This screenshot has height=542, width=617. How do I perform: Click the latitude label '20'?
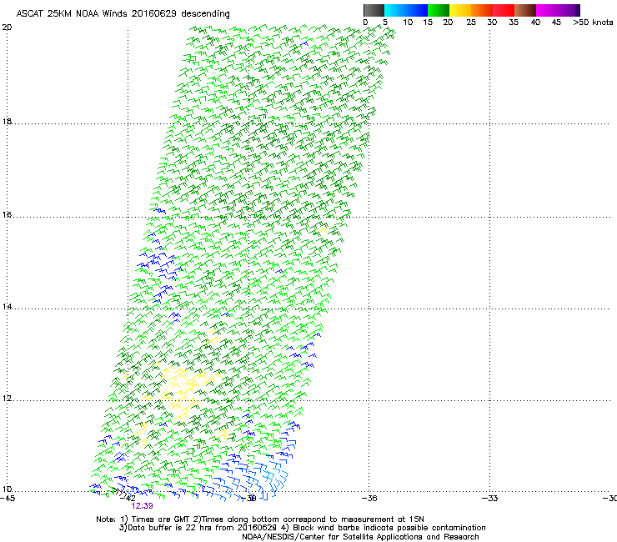tap(7, 28)
